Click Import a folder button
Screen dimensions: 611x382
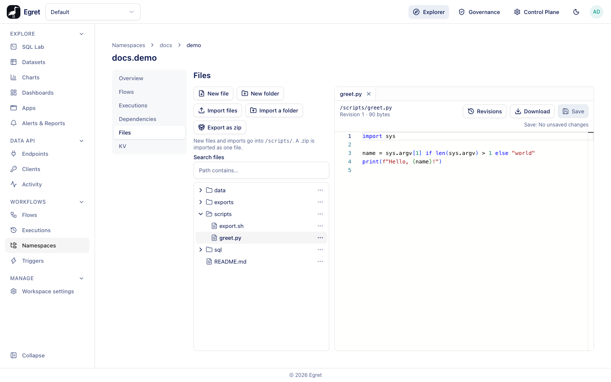(x=274, y=110)
